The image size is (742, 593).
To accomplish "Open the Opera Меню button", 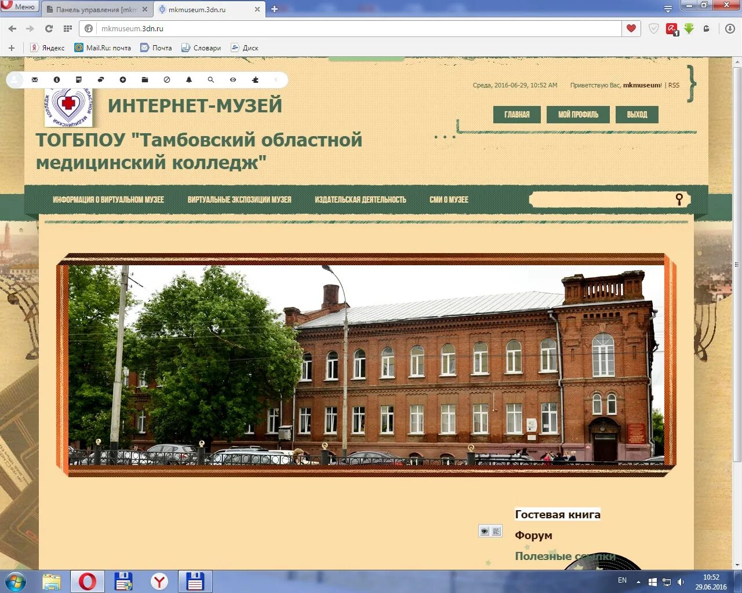I will tap(19, 7).
